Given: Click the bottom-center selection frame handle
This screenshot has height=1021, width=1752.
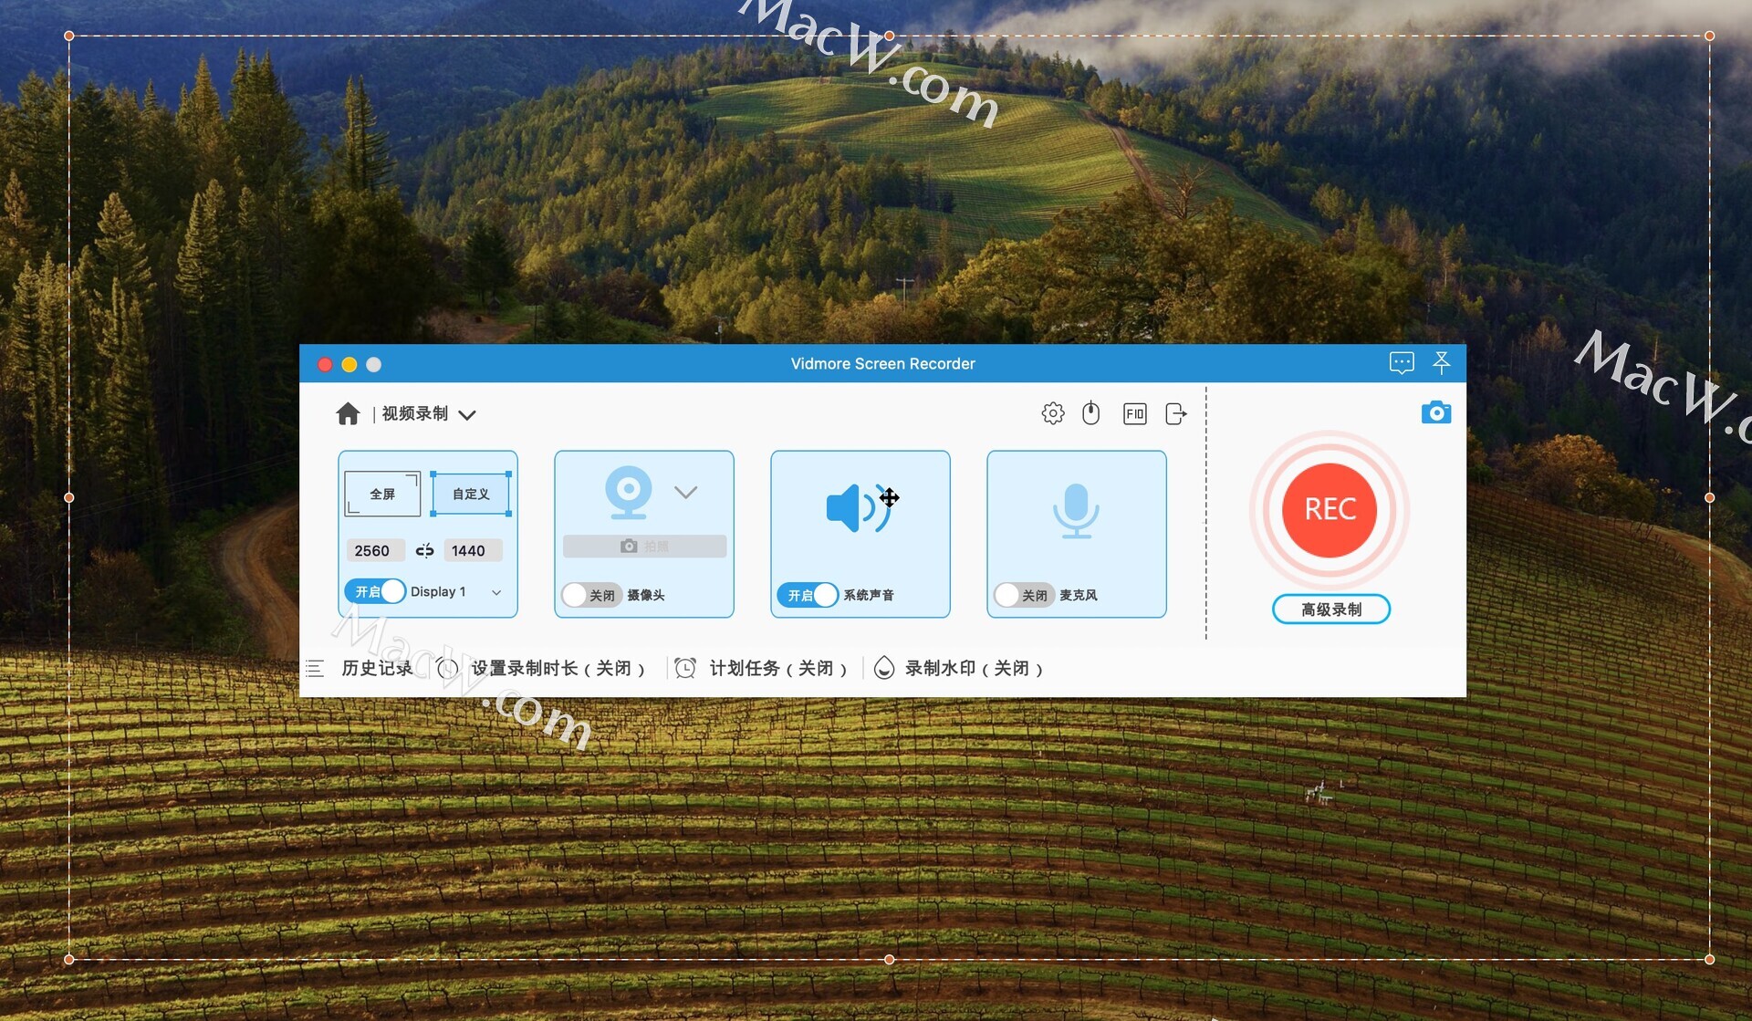Looking at the screenshot, I should click(x=890, y=959).
